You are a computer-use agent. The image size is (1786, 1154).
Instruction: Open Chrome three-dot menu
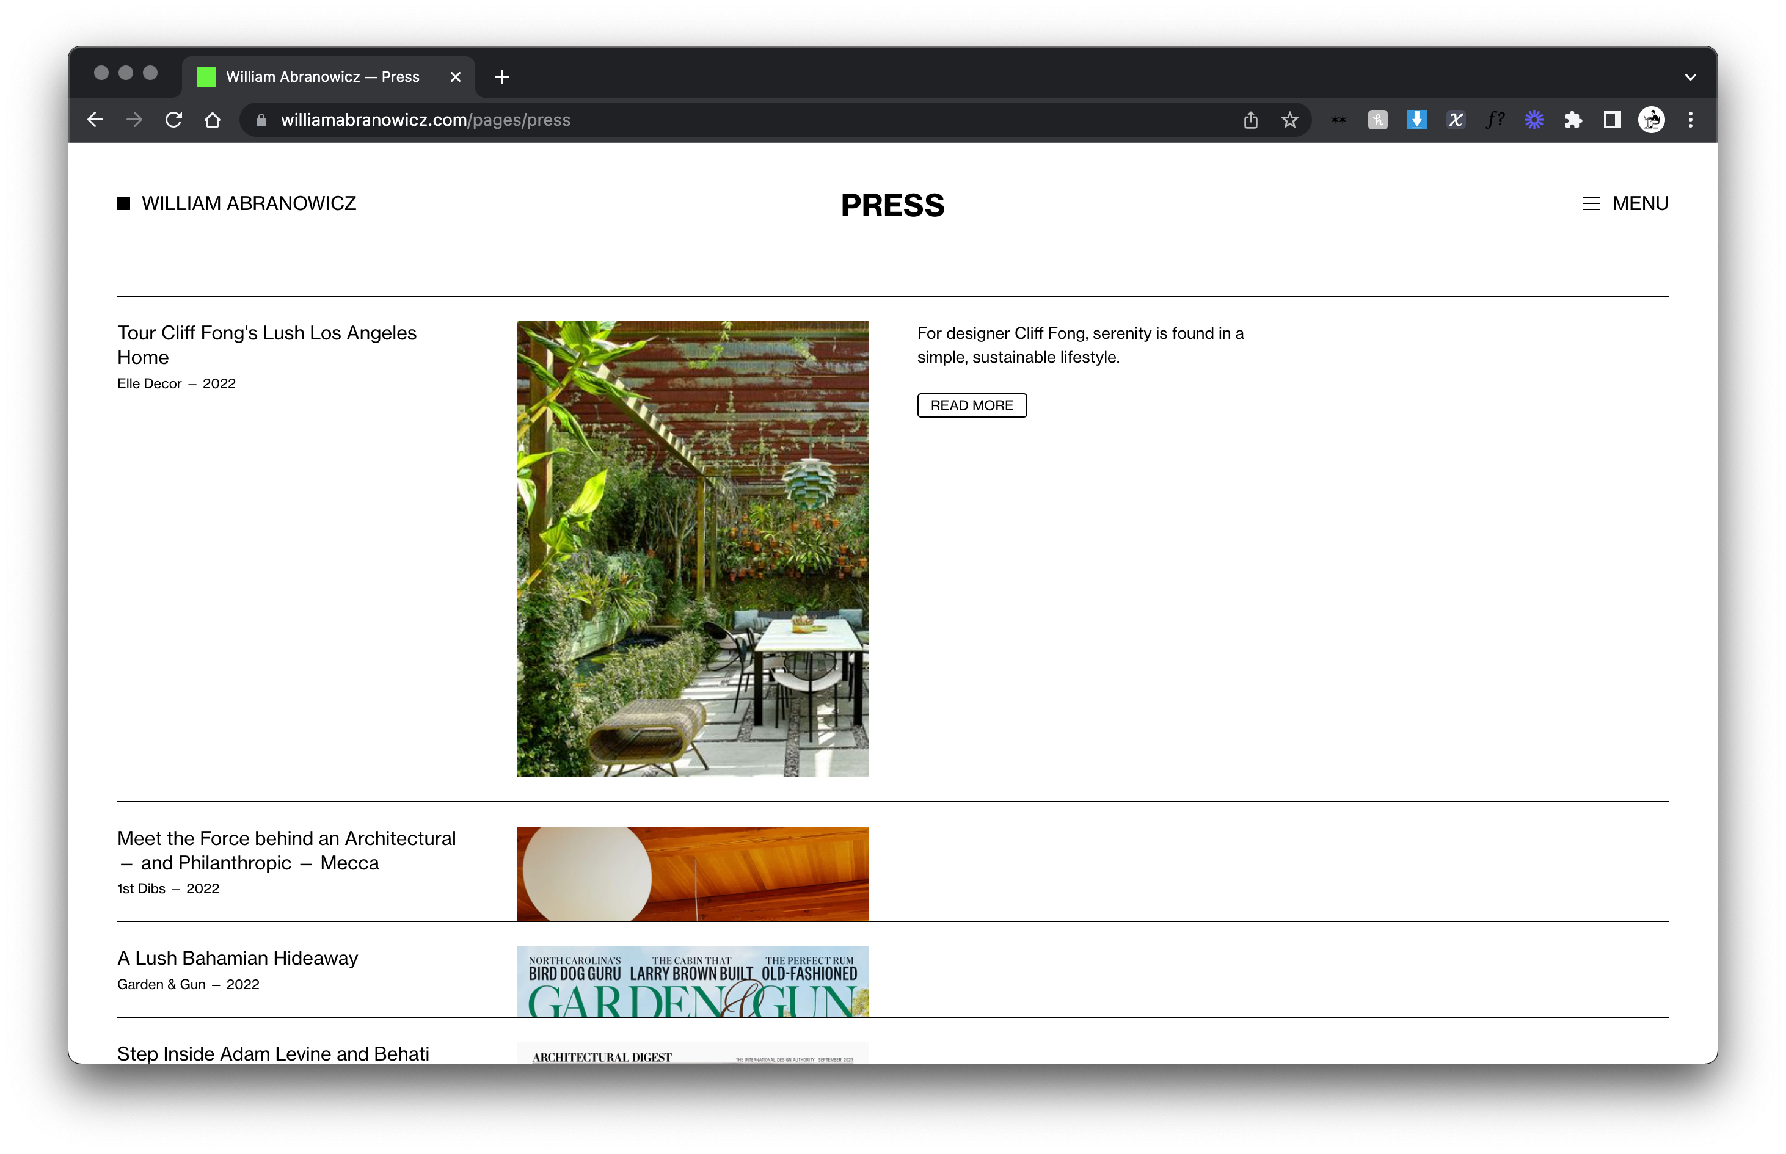1690,120
